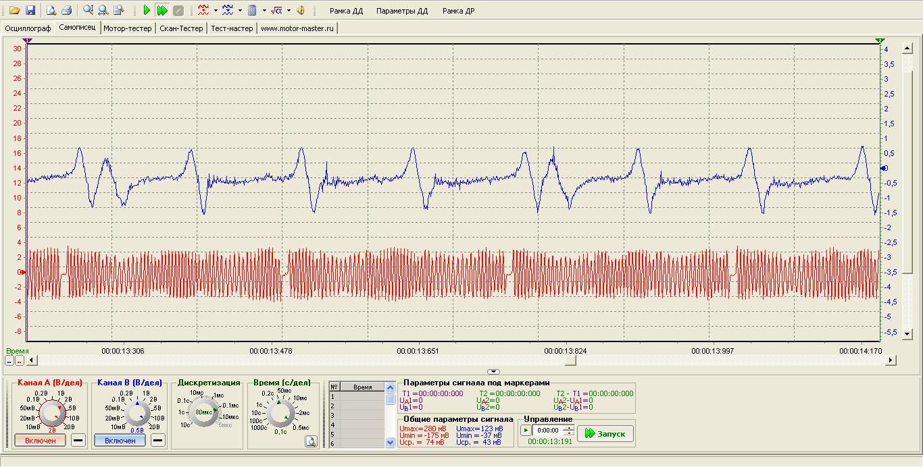The width and height of the screenshot is (923, 467).
Task: Start playback with the single green arrow
Action: tap(147, 10)
